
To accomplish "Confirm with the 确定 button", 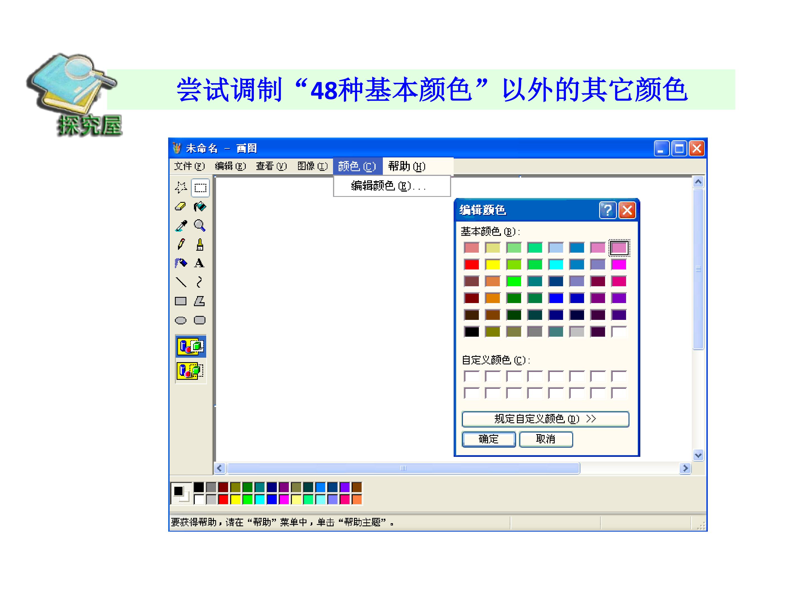I will pos(489,439).
